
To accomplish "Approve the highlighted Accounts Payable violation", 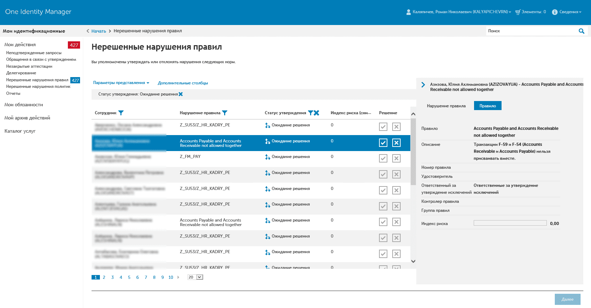I will coord(383,143).
